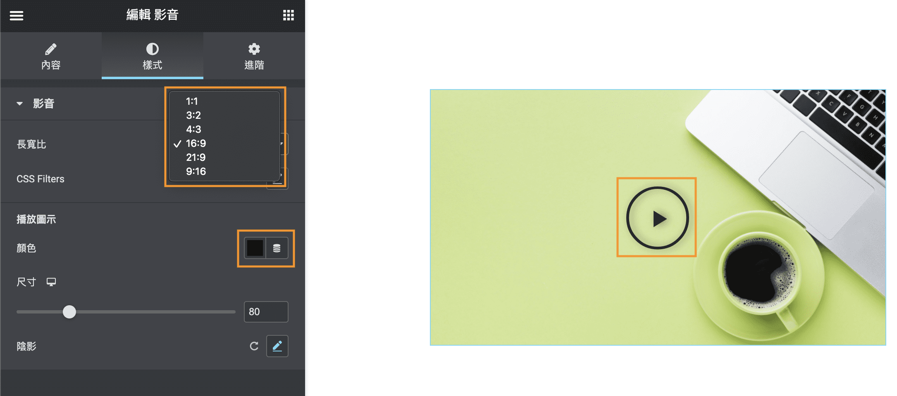Switch to the 內容 tab

point(51,56)
